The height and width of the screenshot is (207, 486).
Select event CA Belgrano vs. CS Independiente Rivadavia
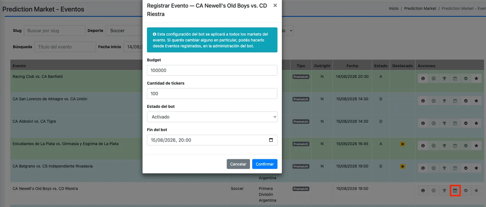click(53, 166)
